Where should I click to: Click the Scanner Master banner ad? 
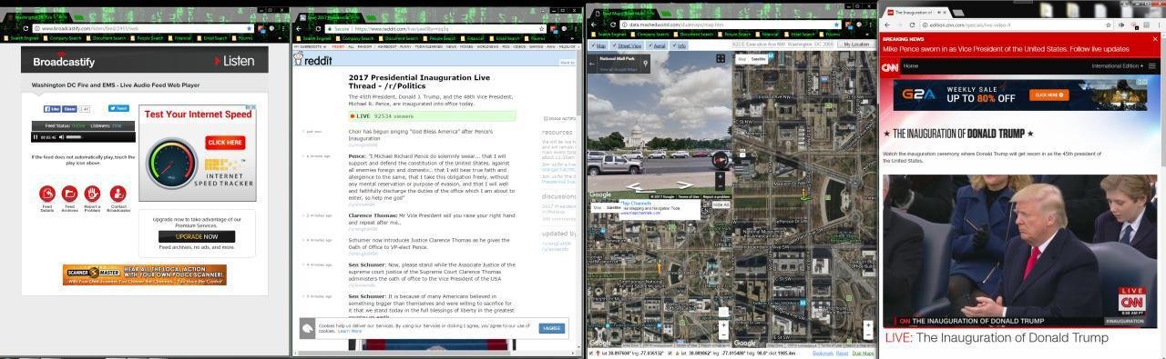tap(144, 274)
